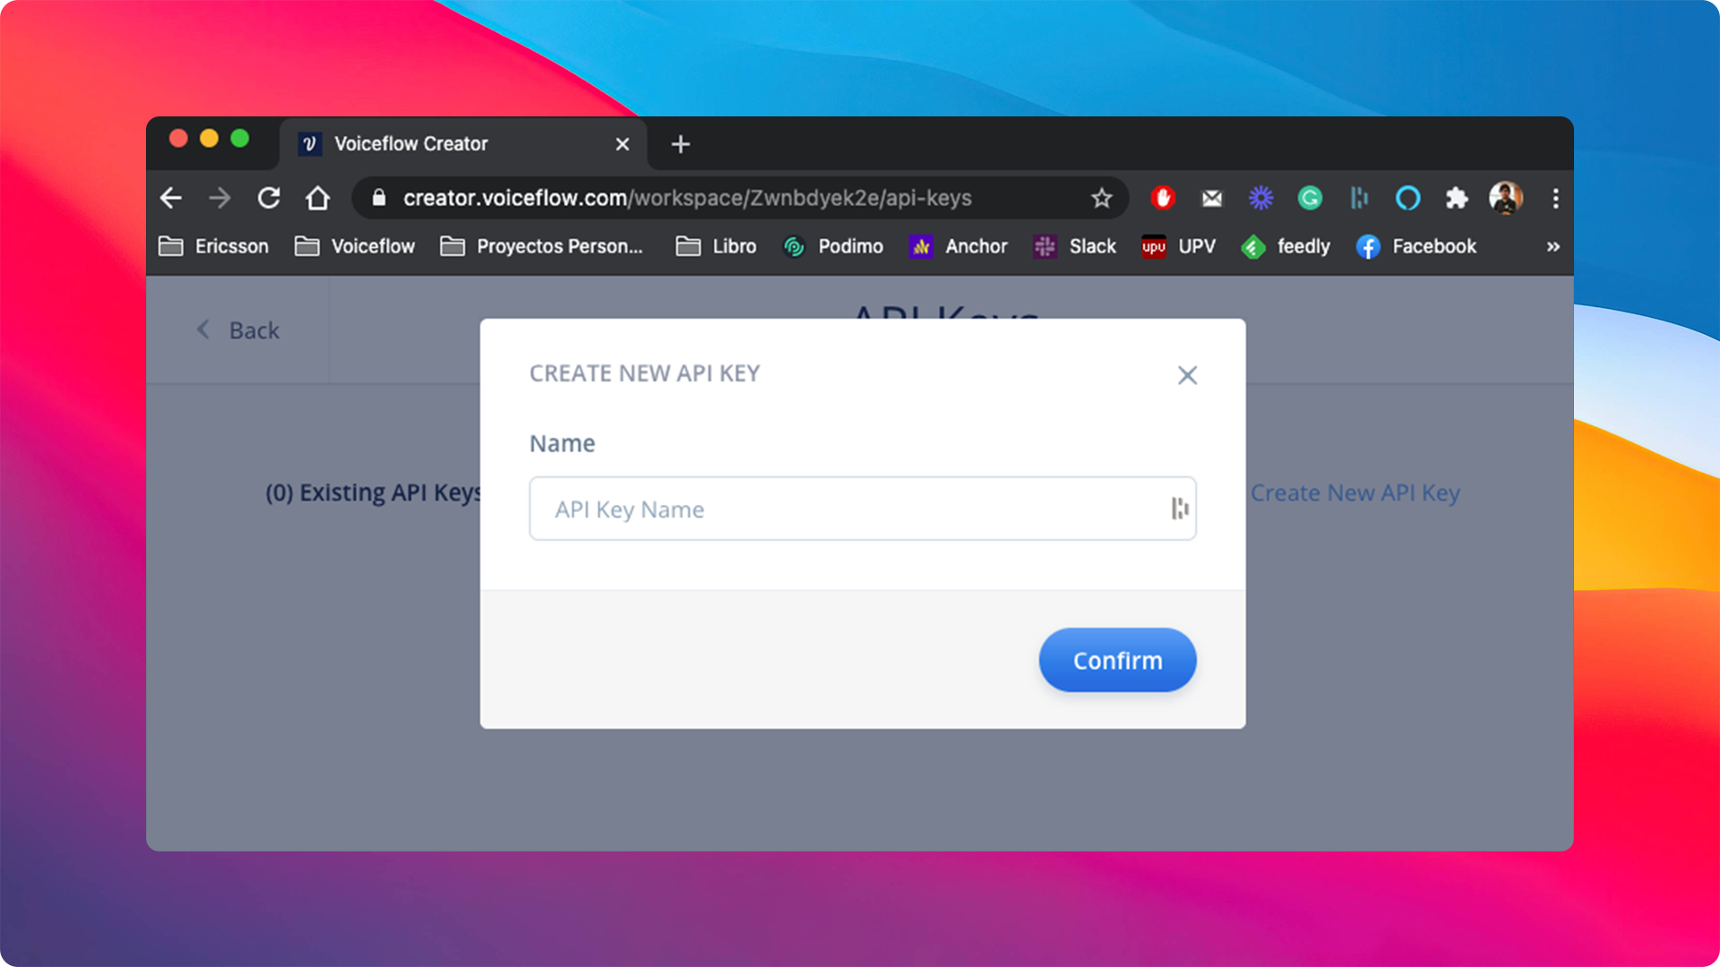This screenshot has width=1720, height=967.
Task: Click Create New API Key link
Action: tap(1355, 492)
